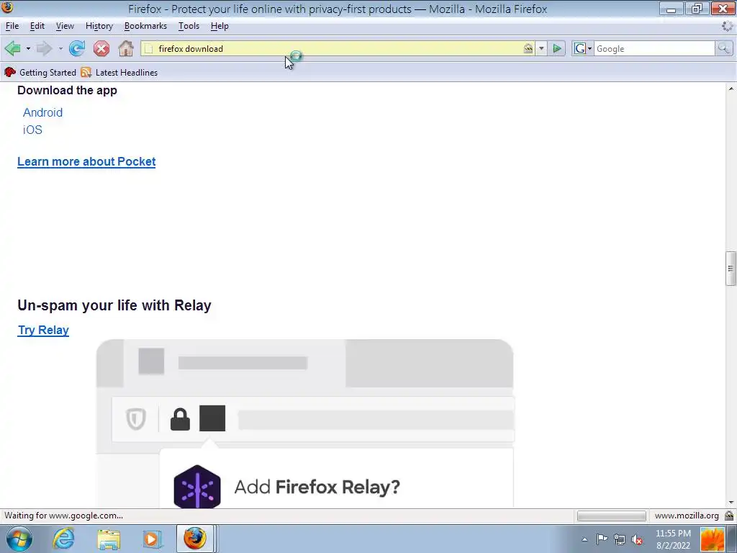Open the search engine selector dropdown
The height and width of the screenshot is (553, 737).
(x=583, y=48)
